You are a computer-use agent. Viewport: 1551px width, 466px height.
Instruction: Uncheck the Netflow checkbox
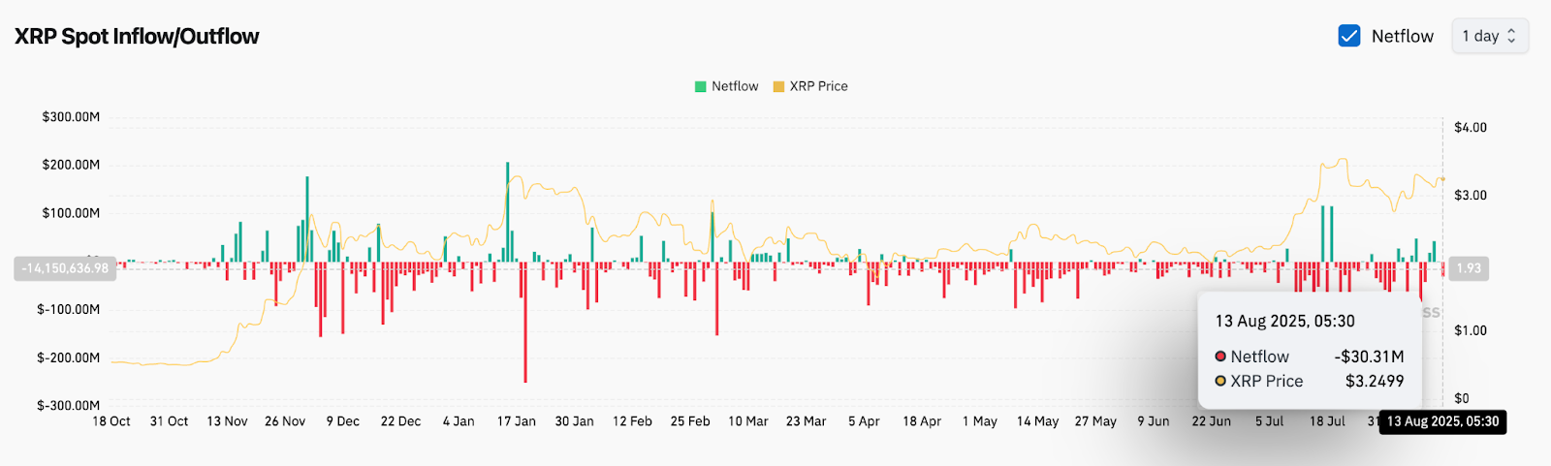1348,36
